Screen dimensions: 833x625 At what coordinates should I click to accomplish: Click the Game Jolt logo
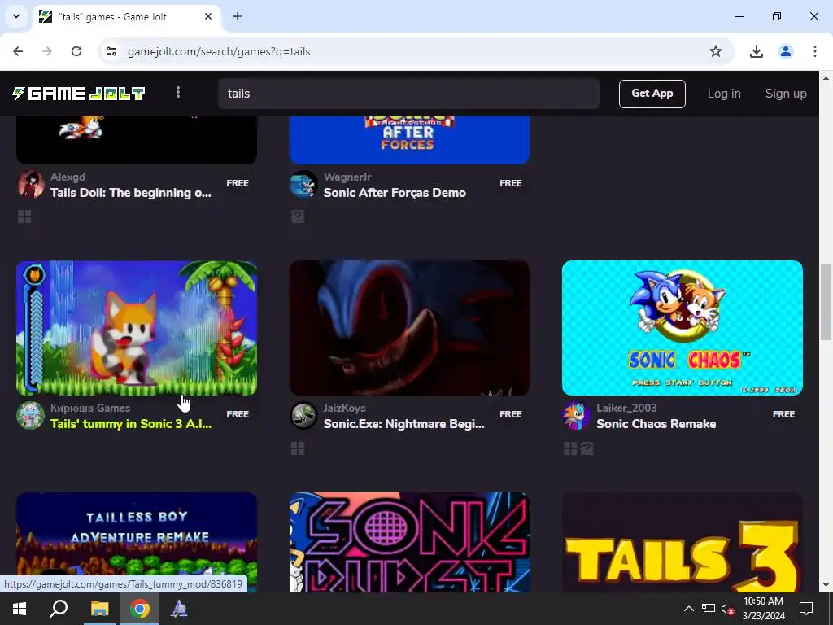click(79, 94)
